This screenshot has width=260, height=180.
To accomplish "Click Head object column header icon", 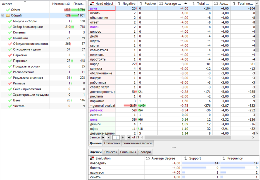I will tap(92, 4).
